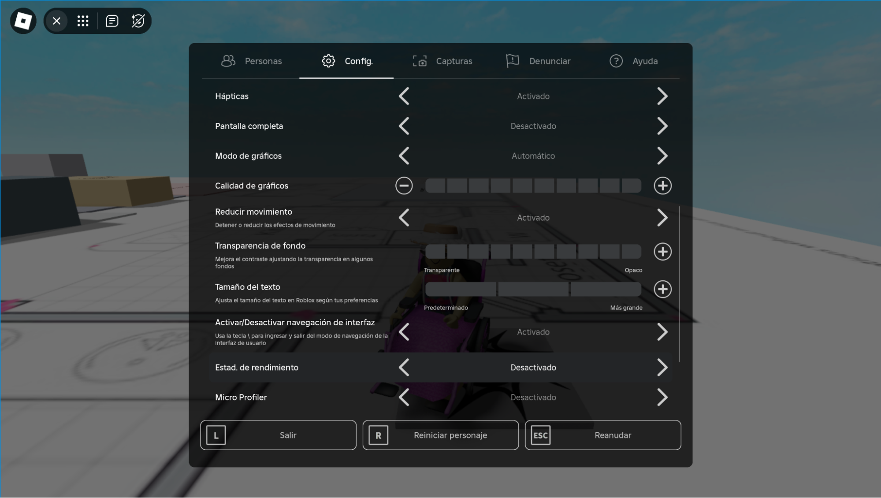Turn on Estad. de rendimiento
This screenshot has height=498, width=881.
pos(662,367)
